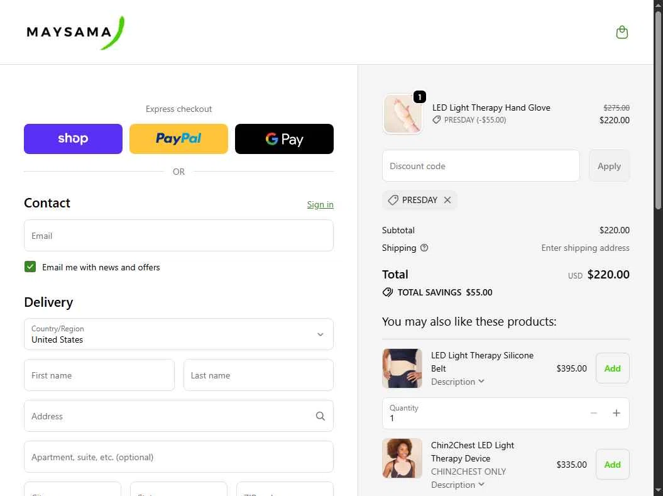Open the shopping bag cart icon

(x=622, y=32)
